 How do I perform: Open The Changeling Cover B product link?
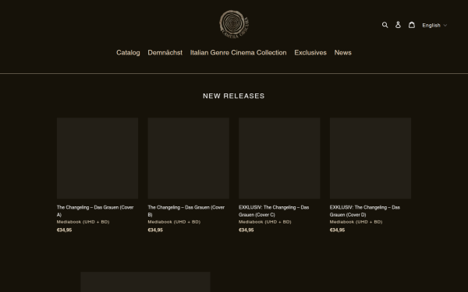pyautogui.click(x=186, y=211)
